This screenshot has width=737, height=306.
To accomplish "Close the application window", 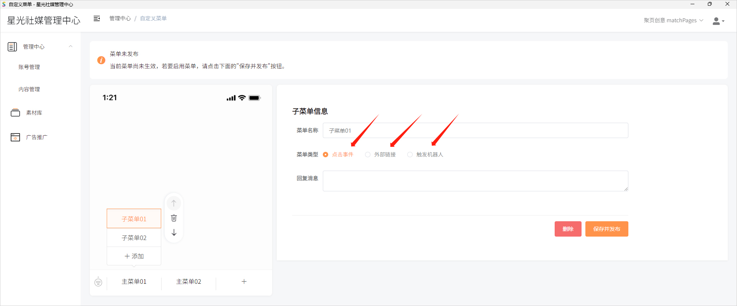I will 727,4.
